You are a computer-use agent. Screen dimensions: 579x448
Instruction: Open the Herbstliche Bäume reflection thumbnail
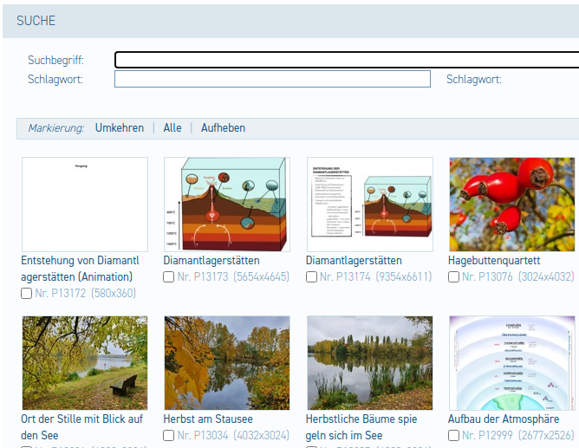coord(369,362)
